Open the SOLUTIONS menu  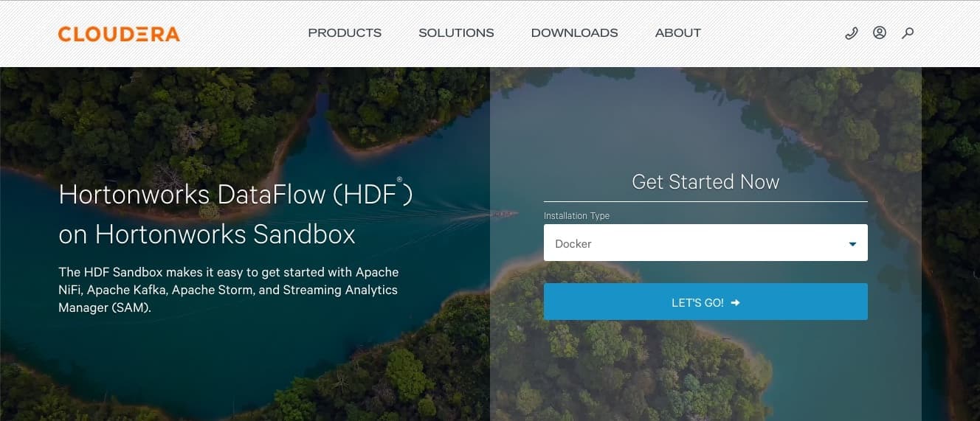[456, 33]
